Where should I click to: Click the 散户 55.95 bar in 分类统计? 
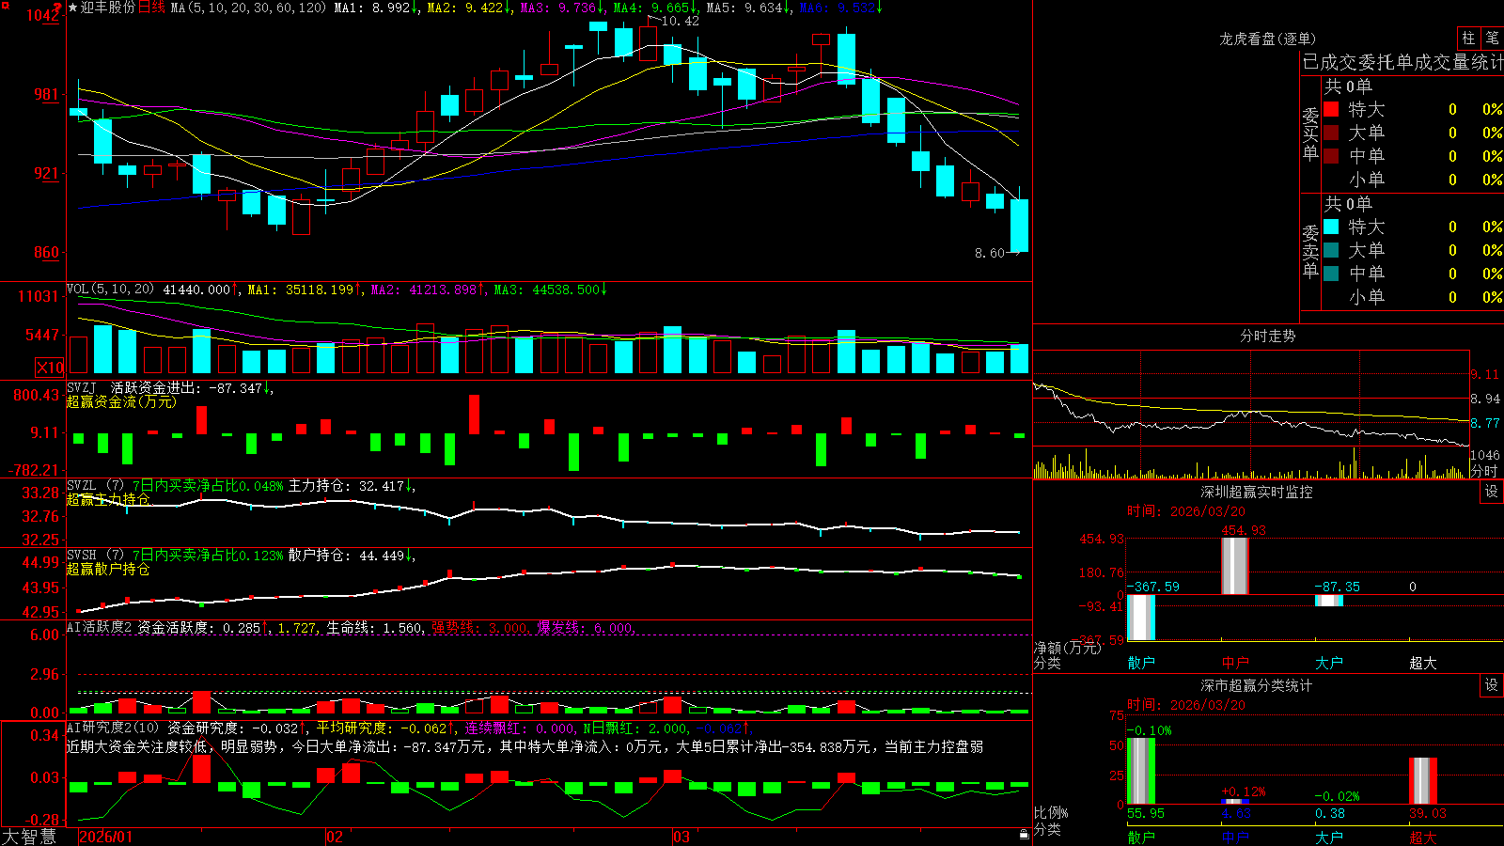click(x=1141, y=771)
